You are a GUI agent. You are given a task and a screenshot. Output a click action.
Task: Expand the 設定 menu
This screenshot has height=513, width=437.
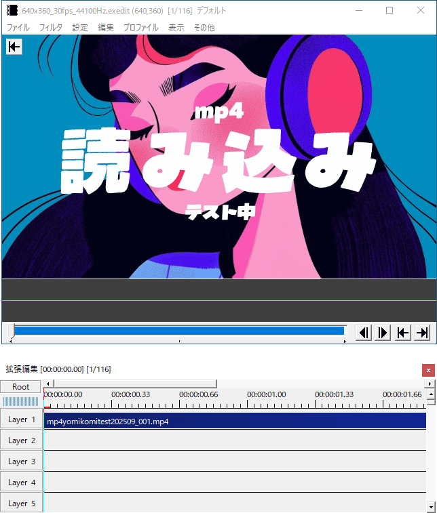80,28
